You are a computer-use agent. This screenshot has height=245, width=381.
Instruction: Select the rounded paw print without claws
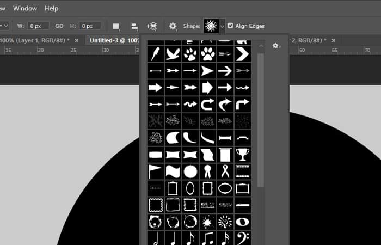click(x=207, y=54)
